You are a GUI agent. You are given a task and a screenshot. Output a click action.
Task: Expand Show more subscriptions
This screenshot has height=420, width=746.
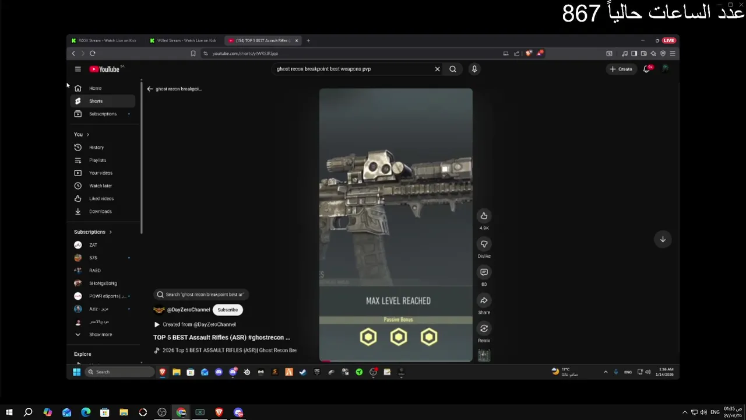103,335
